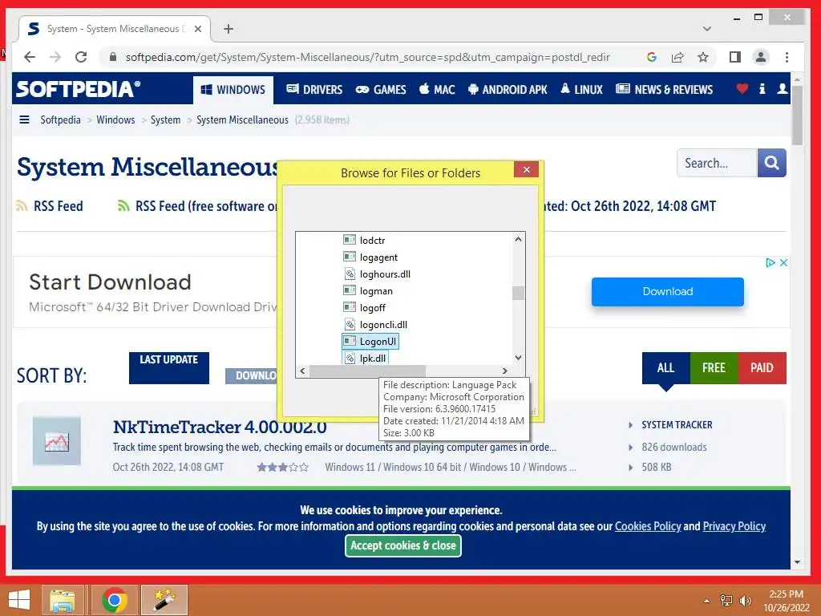Open the tab search chevron
Screen dimensions: 821x616
coord(707,29)
